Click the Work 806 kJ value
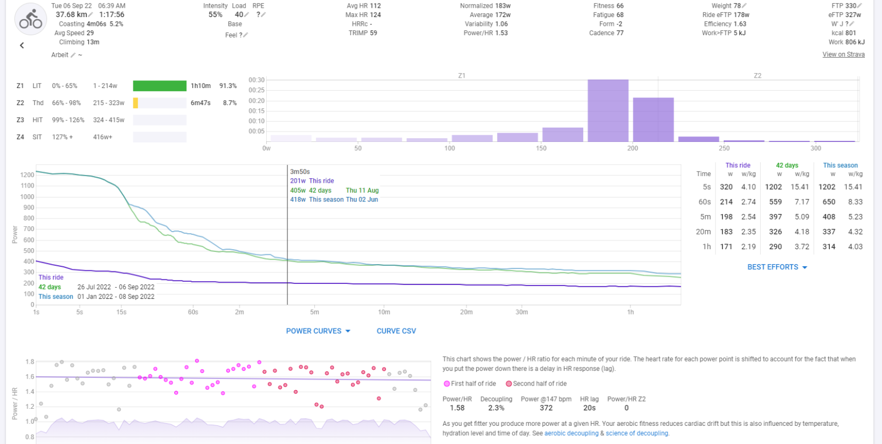 (855, 42)
